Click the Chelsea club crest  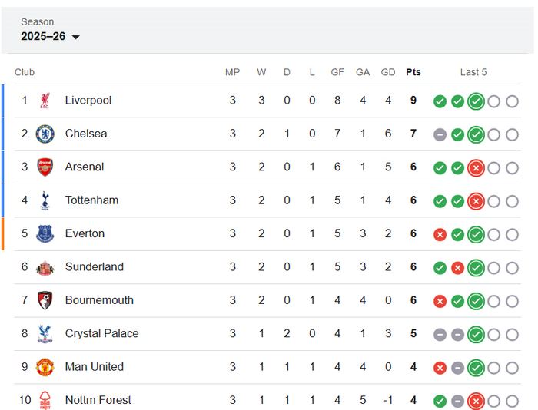45,134
